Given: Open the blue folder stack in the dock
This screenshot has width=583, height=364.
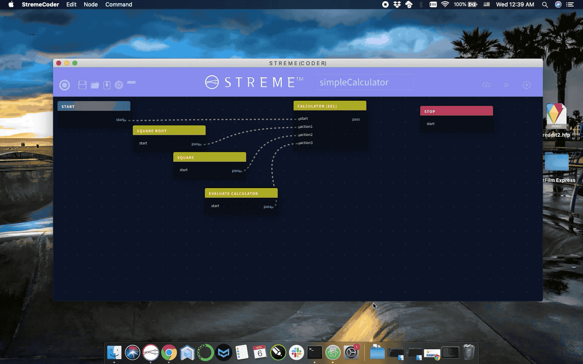Looking at the screenshot, I should click(377, 352).
